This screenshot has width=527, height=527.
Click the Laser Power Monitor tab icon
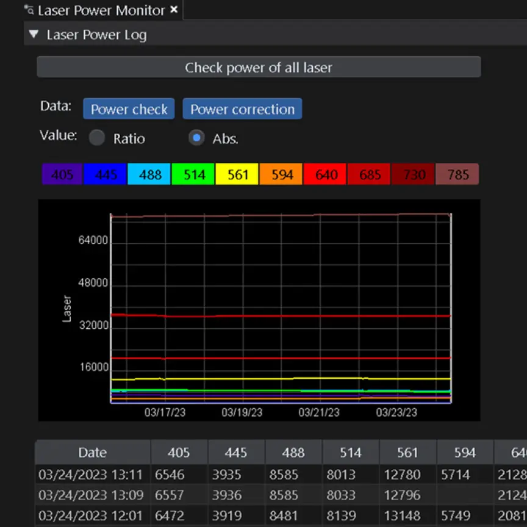pos(29,10)
